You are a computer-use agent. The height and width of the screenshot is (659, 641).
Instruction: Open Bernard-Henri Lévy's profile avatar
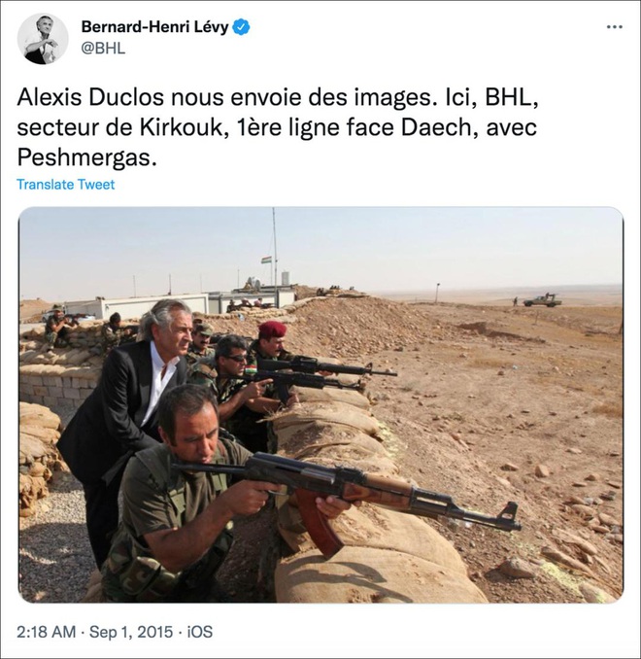(x=43, y=39)
